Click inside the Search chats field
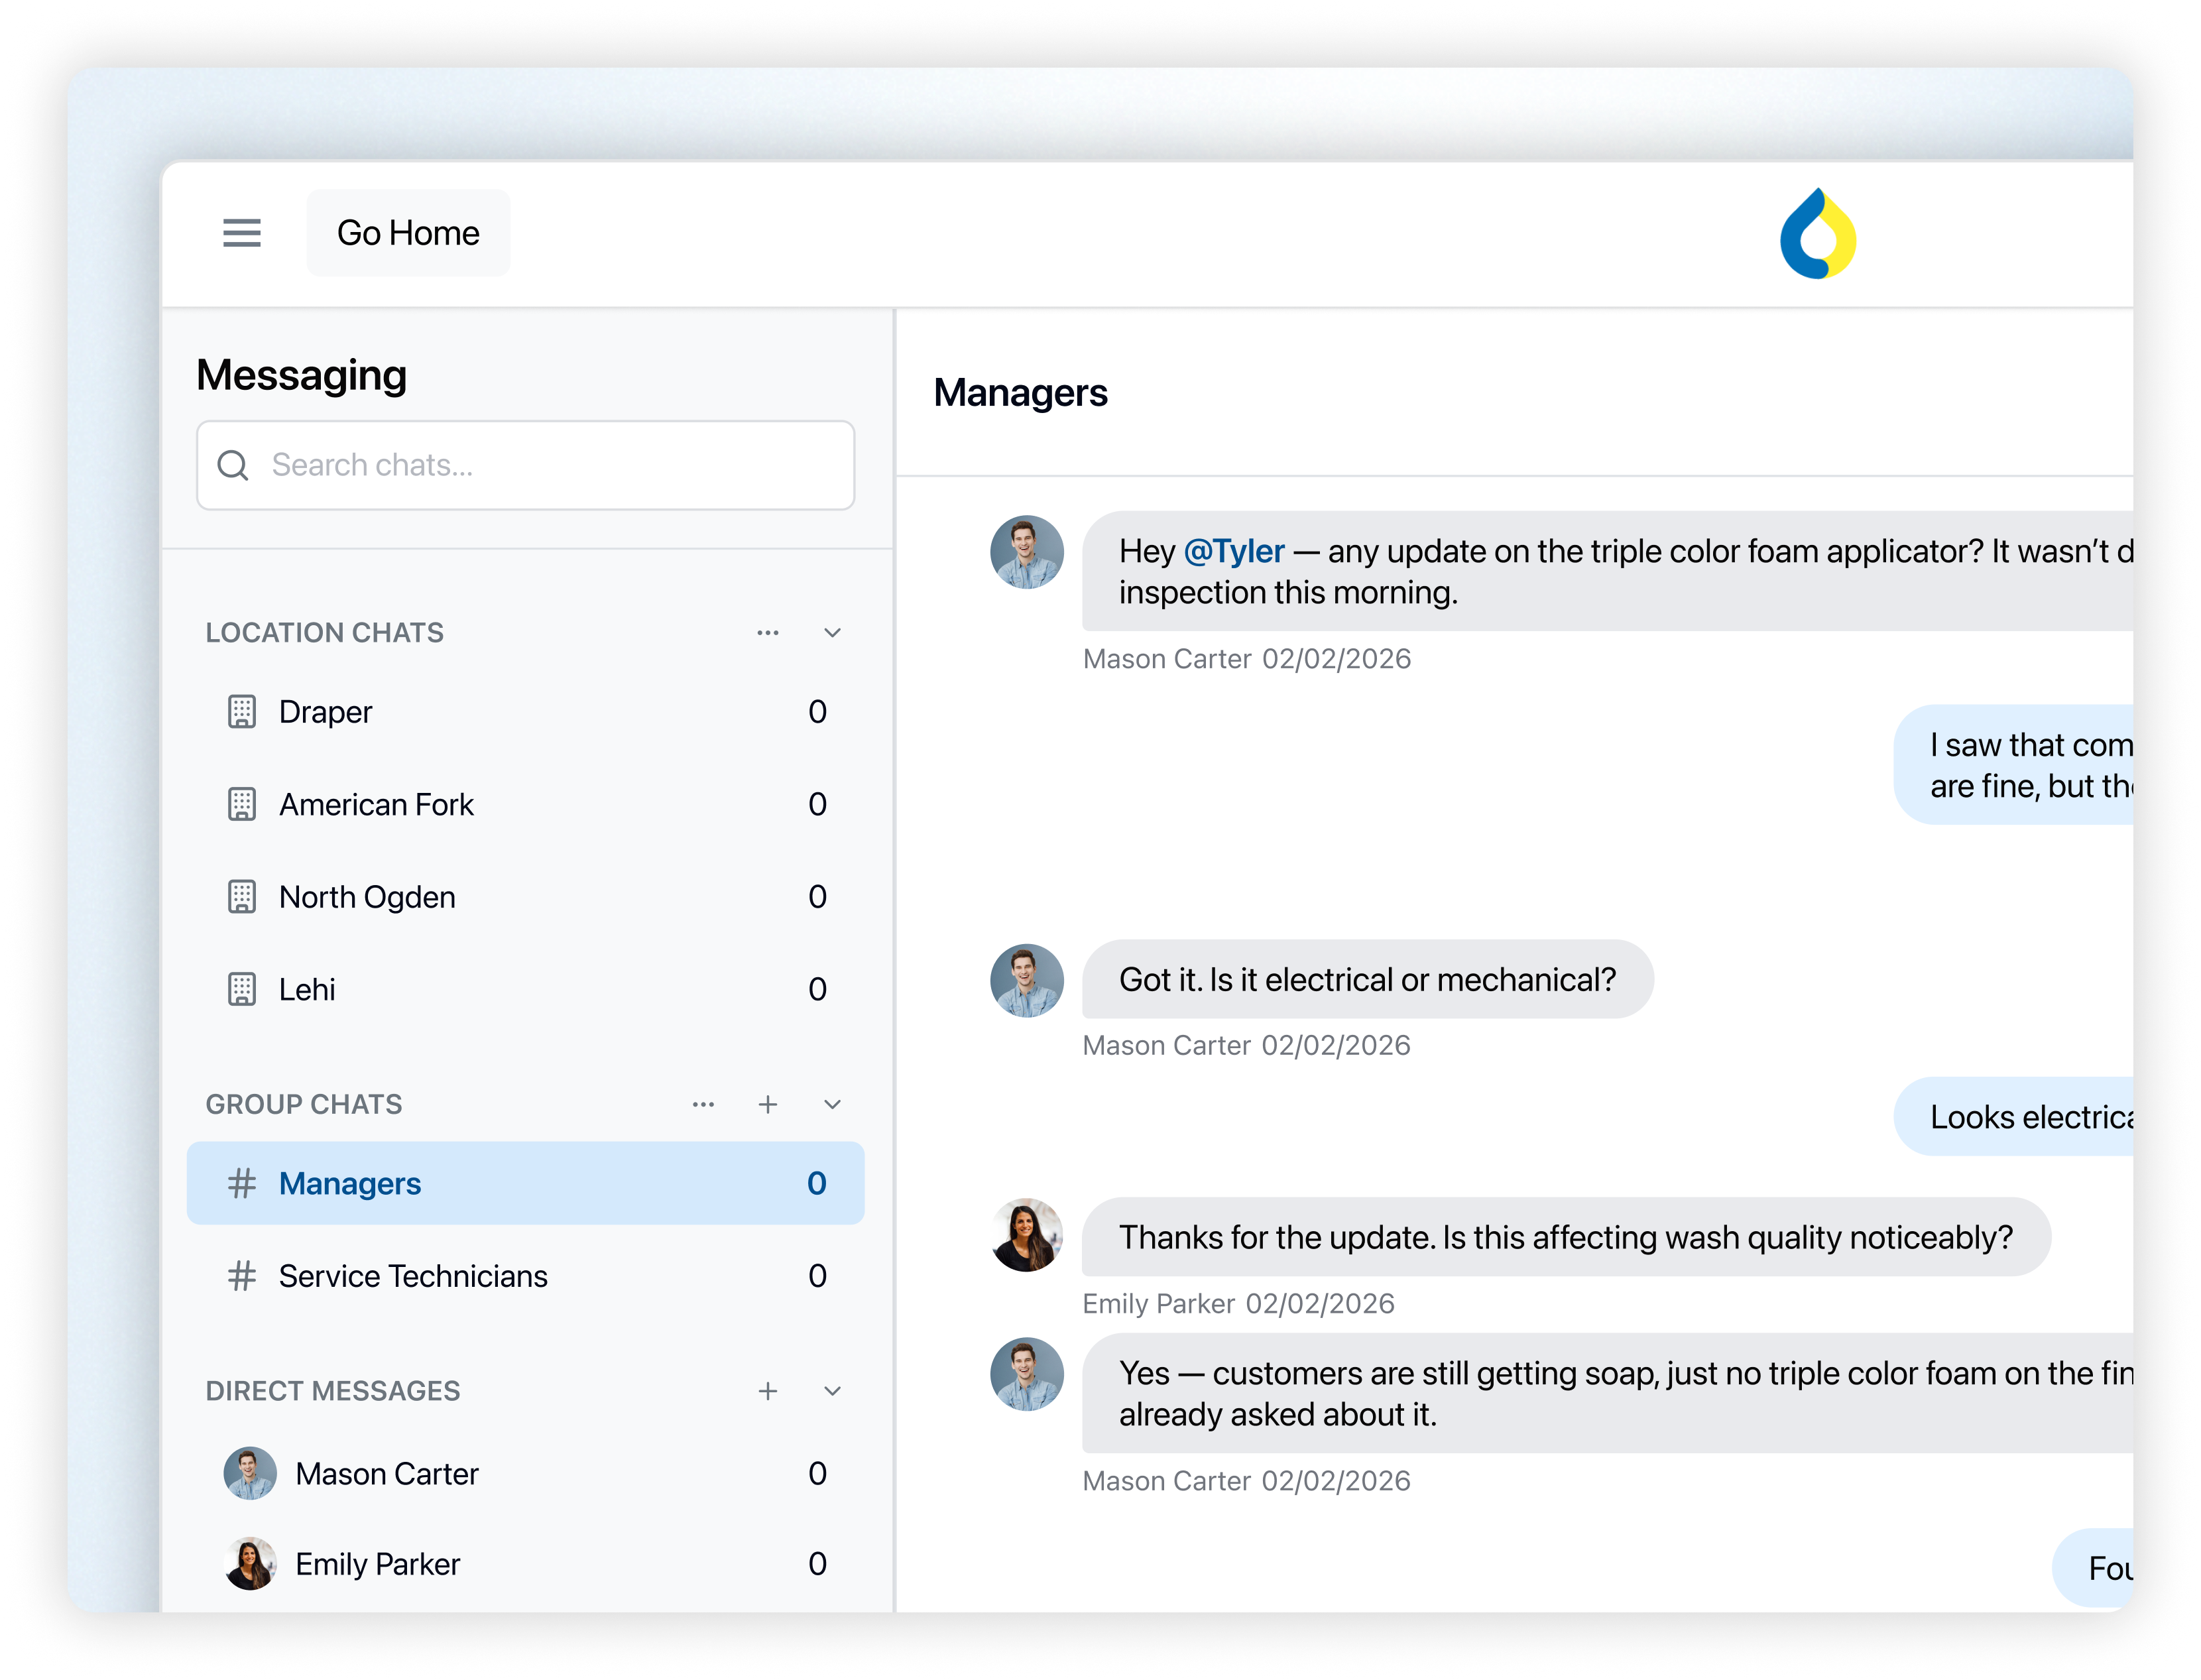The height and width of the screenshot is (1680, 2201). pos(525,465)
